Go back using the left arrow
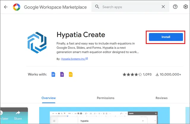This screenshot has width=190, height=124. pos(6,7)
